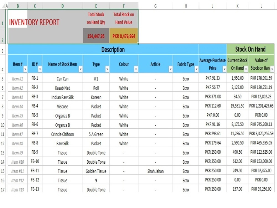Select column D header

pos(63,6)
